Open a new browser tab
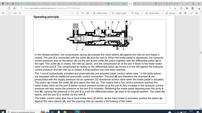Image resolution: width=202 pixels, height=113 pixels. 177,4
